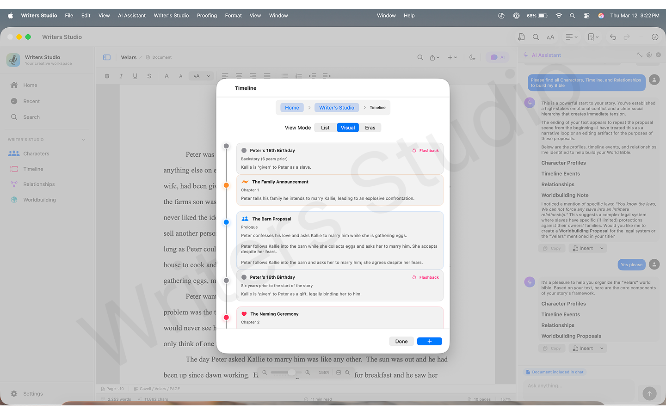666x416 pixels.
Task: Switch Timeline view mode to List
Action: coord(326,128)
